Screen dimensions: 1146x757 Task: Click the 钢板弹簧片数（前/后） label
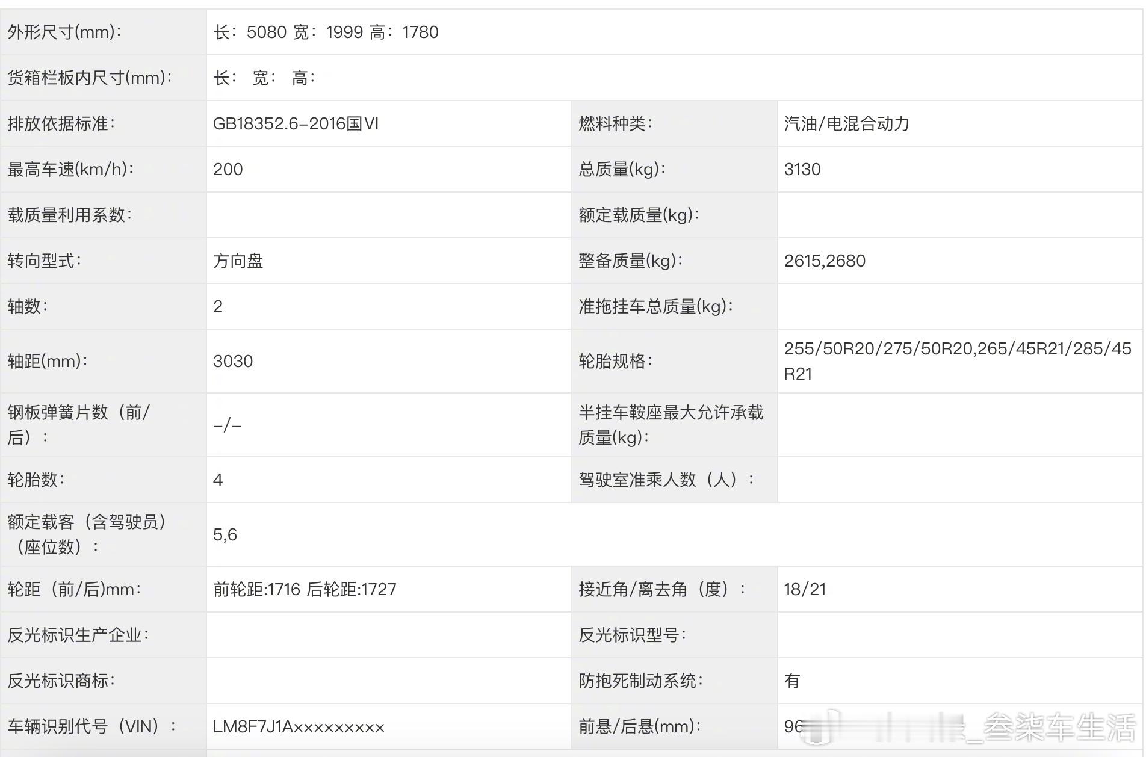(x=78, y=425)
